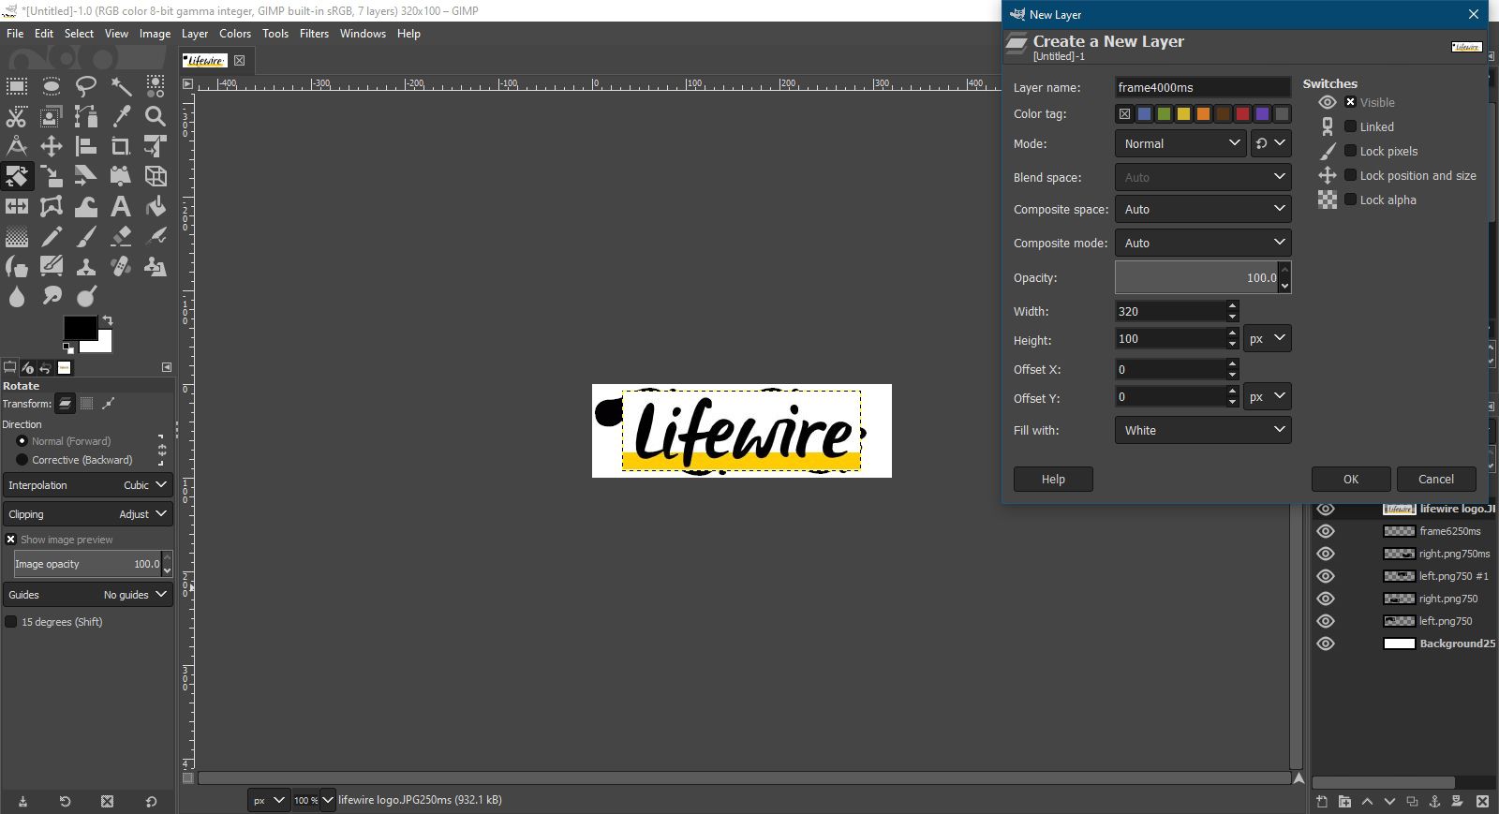Open the Interpolation Cubic dropdown

point(88,485)
